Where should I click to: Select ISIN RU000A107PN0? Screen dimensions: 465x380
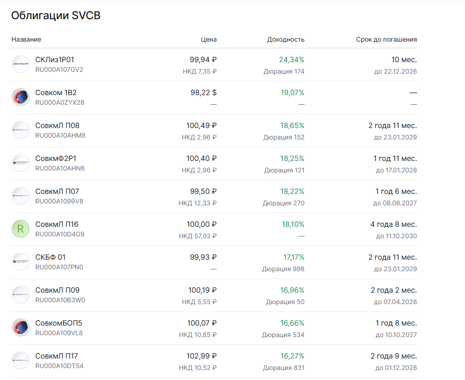(59, 267)
